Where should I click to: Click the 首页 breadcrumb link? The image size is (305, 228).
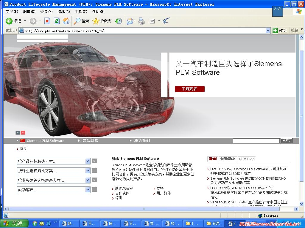click(x=23, y=149)
